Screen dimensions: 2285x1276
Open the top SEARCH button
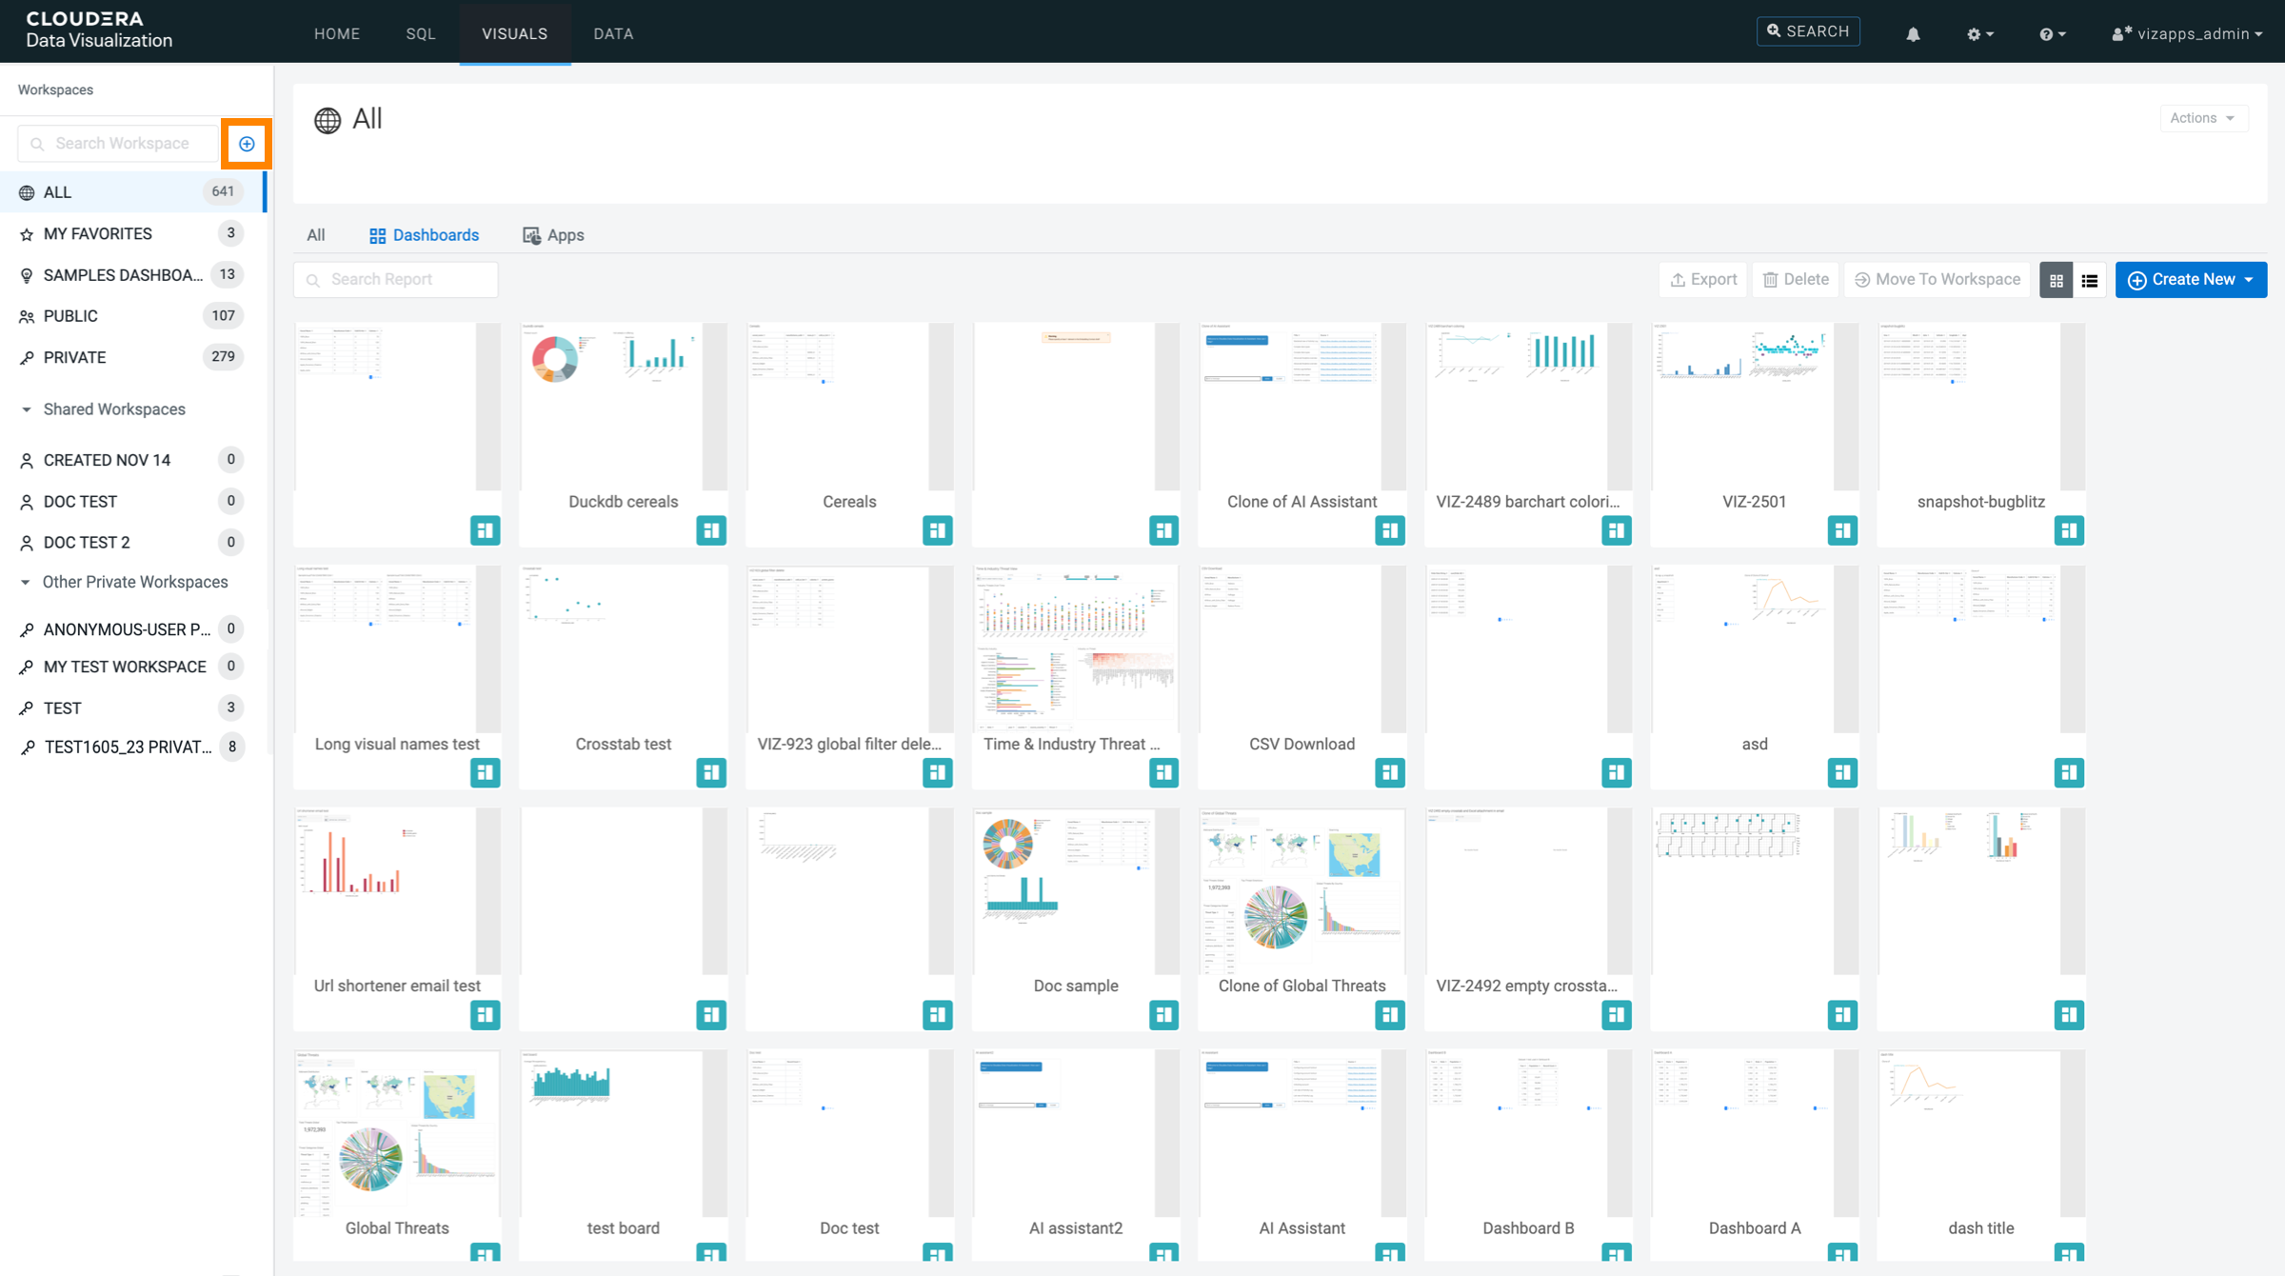click(x=1807, y=31)
